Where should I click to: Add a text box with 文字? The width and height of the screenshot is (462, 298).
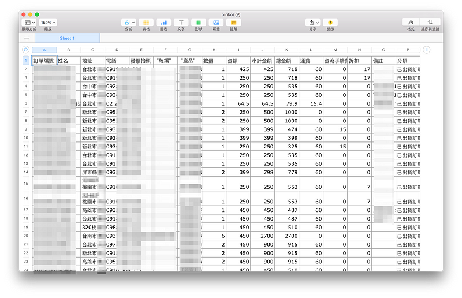click(181, 22)
